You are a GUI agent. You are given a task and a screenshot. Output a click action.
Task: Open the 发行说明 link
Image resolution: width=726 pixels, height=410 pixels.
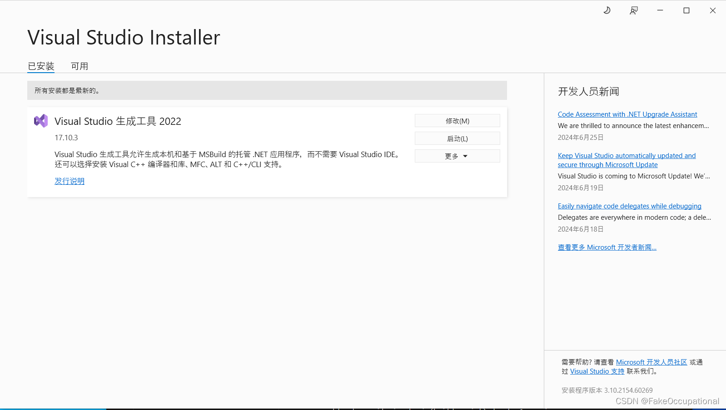pos(70,181)
